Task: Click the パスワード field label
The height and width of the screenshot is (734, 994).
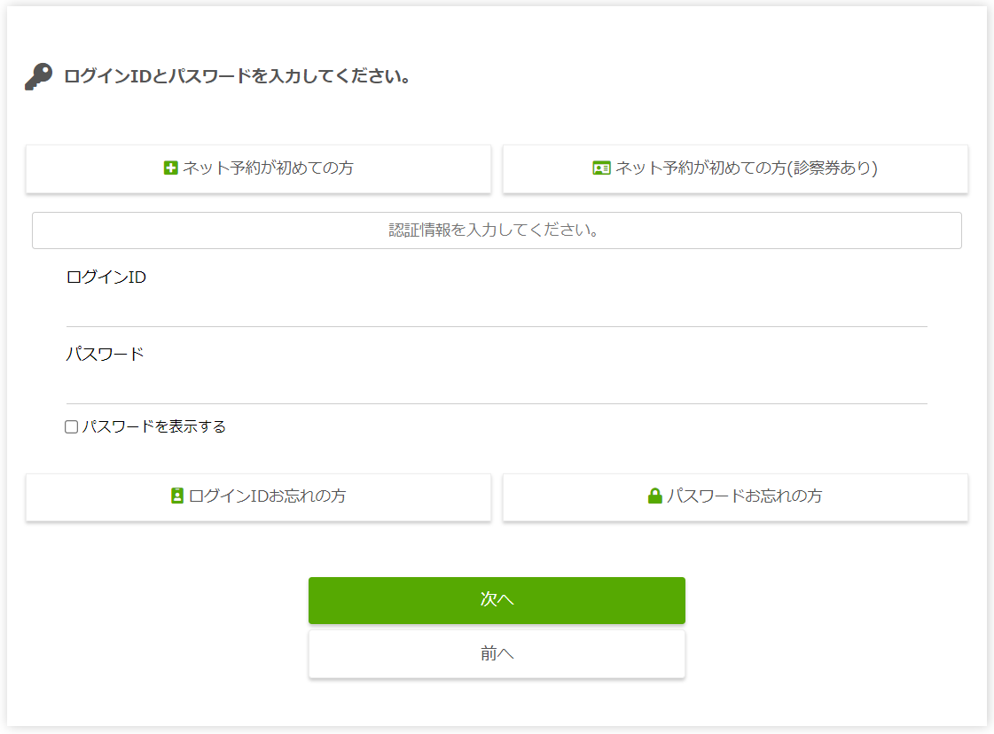Action: click(105, 354)
